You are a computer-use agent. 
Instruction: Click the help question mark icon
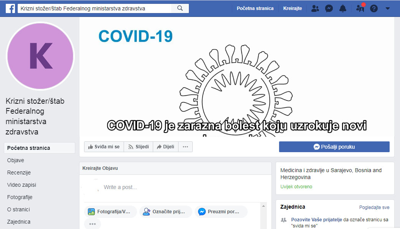(x=374, y=8)
